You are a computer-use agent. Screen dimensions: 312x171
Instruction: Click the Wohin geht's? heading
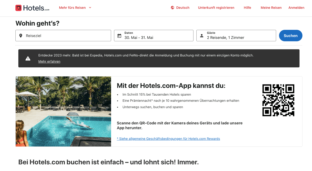(37, 23)
